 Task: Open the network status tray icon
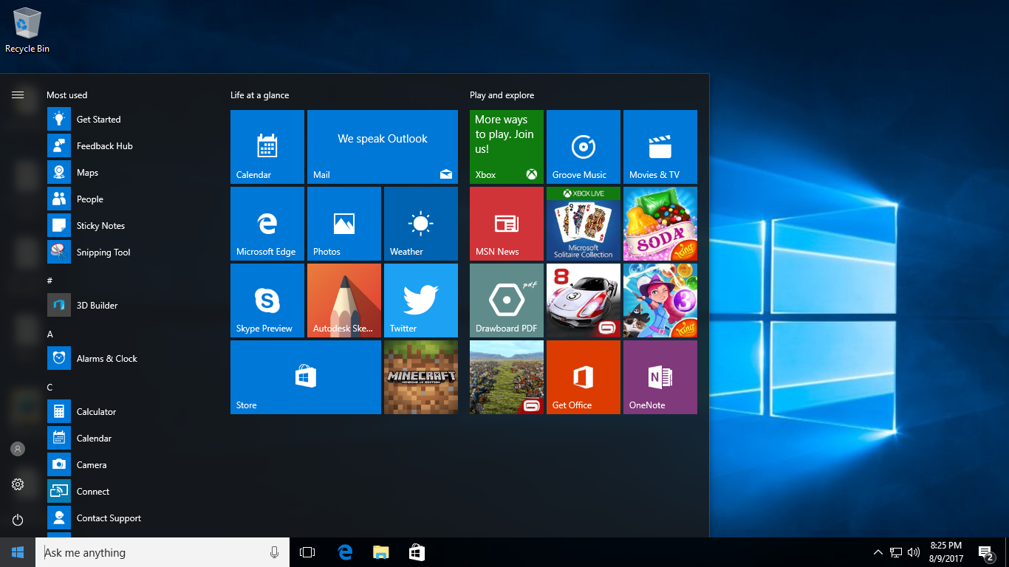coord(896,552)
